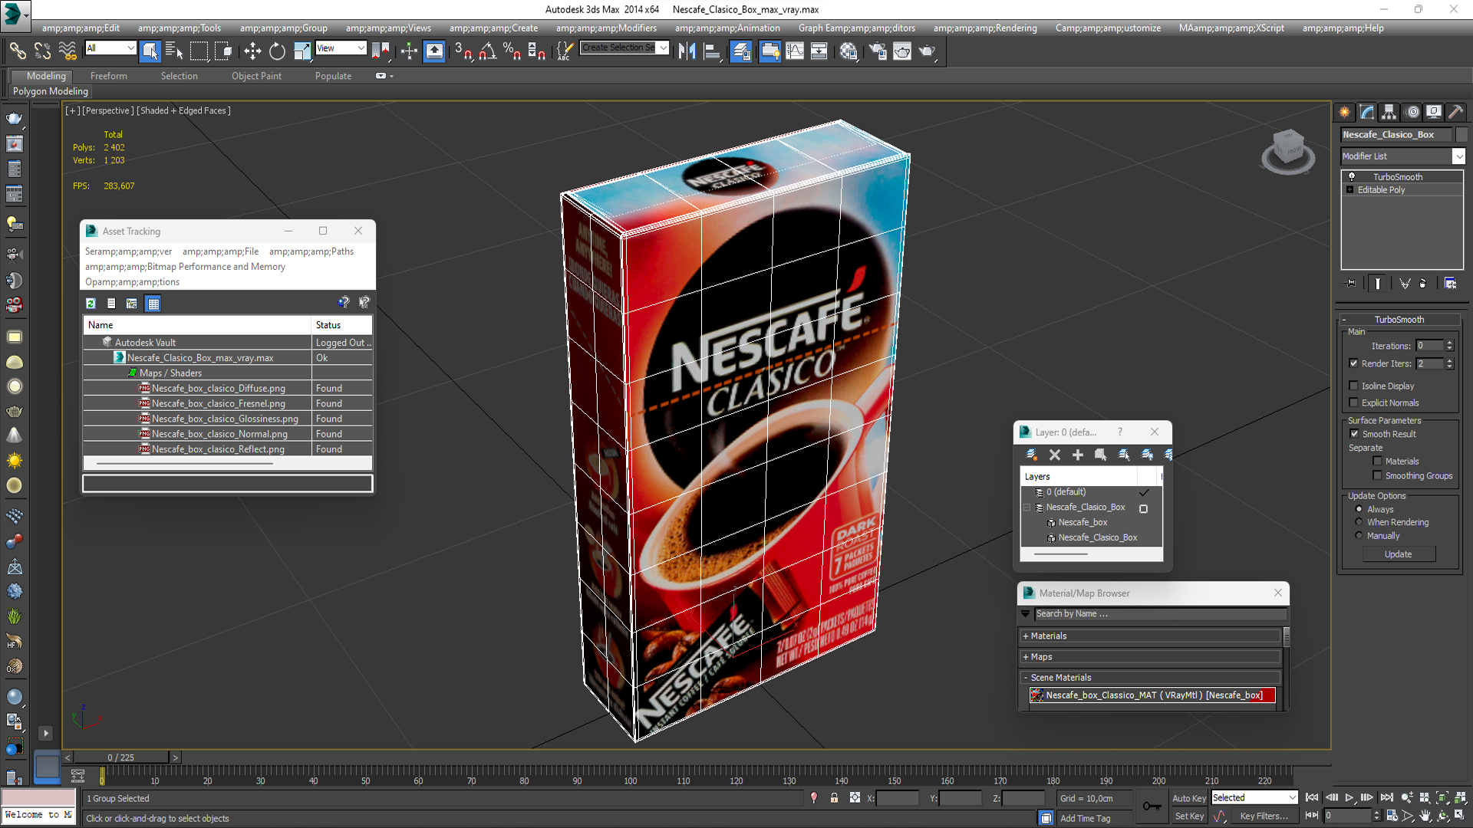This screenshot has height=828, width=1473.
Task: Open Render Setup icon
Action: coord(878,51)
